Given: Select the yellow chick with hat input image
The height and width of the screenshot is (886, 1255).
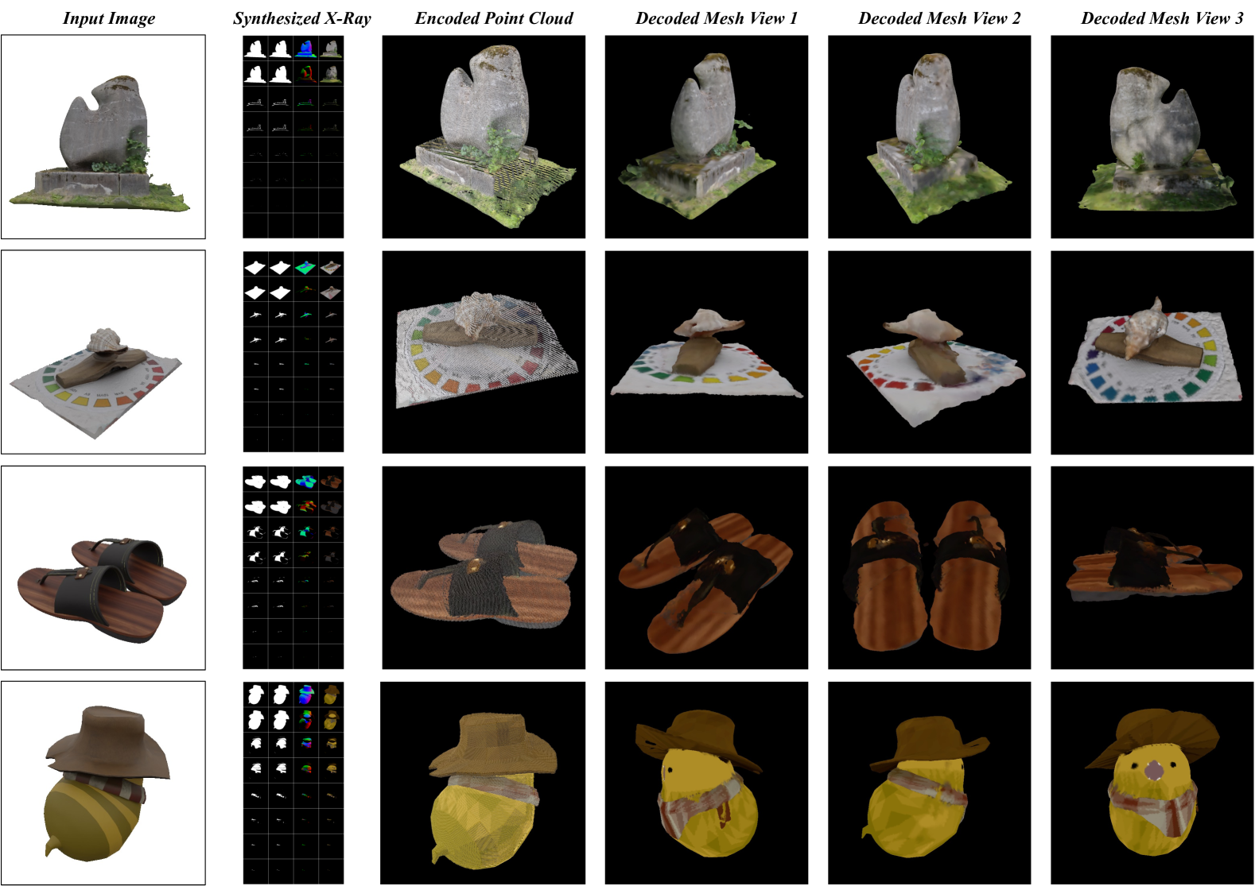Looking at the screenshot, I should click(103, 783).
